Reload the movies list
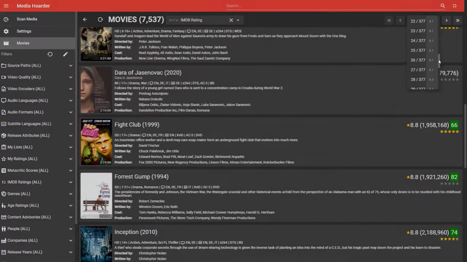Screen dimensions: 467x262 (100, 20)
